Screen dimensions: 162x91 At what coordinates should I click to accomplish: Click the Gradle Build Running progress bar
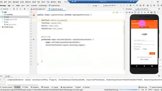coord(128,90)
